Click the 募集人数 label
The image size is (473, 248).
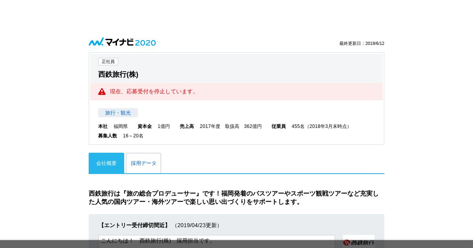[108, 136]
